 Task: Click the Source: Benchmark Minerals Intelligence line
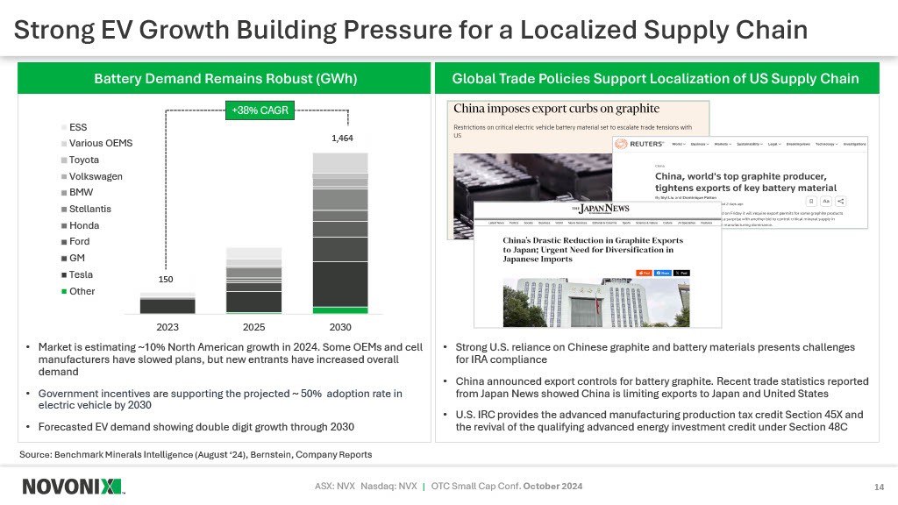[196, 455]
